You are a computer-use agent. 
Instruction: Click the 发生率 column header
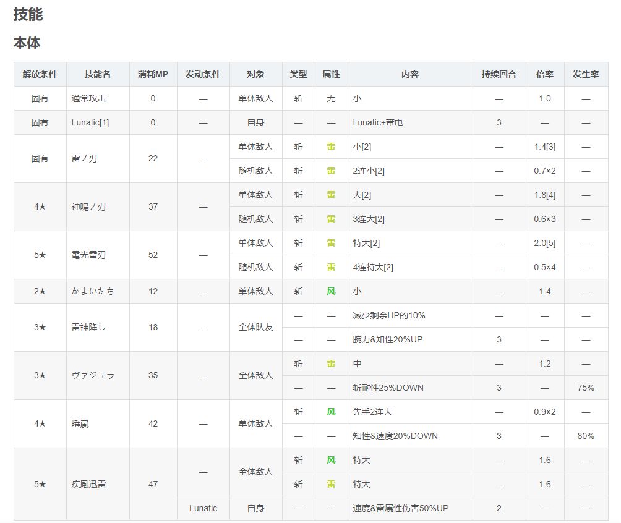tap(586, 74)
